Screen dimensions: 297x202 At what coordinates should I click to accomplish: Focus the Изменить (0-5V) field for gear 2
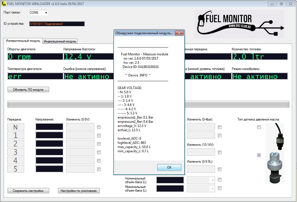tap(80, 144)
